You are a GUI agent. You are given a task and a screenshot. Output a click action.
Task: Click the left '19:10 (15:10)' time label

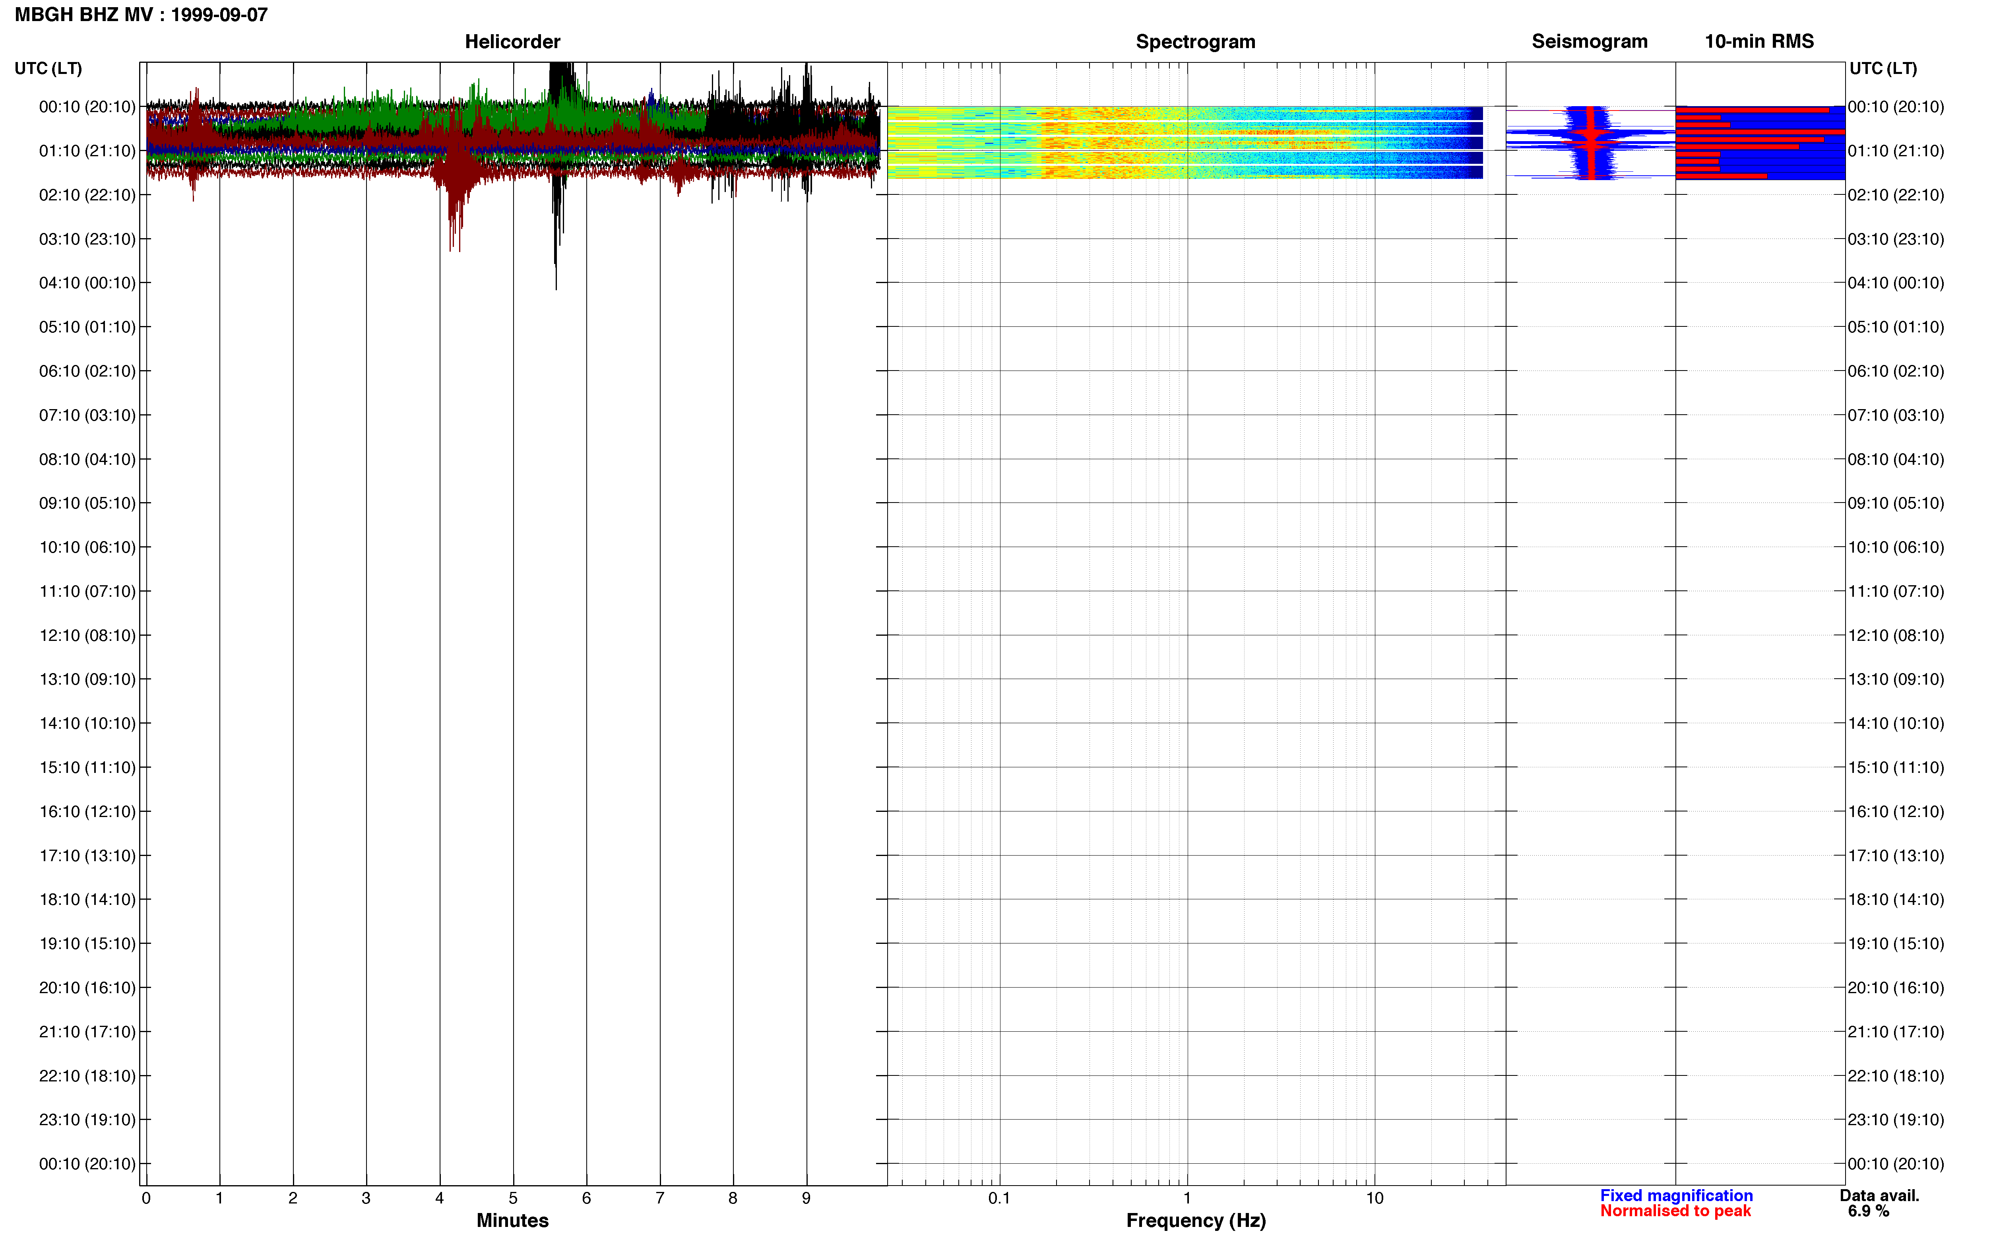click(87, 943)
